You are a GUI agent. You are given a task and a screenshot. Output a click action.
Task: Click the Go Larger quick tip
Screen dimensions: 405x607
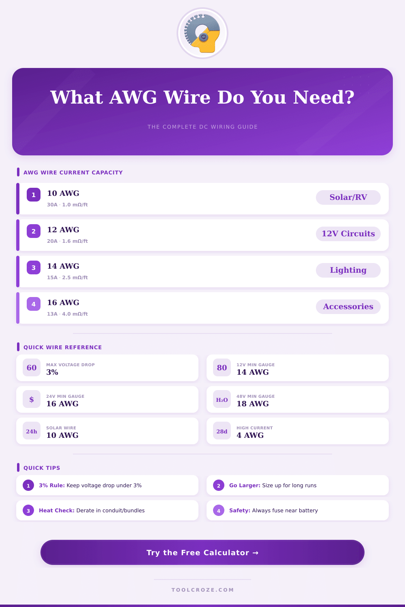[x=298, y=485]
